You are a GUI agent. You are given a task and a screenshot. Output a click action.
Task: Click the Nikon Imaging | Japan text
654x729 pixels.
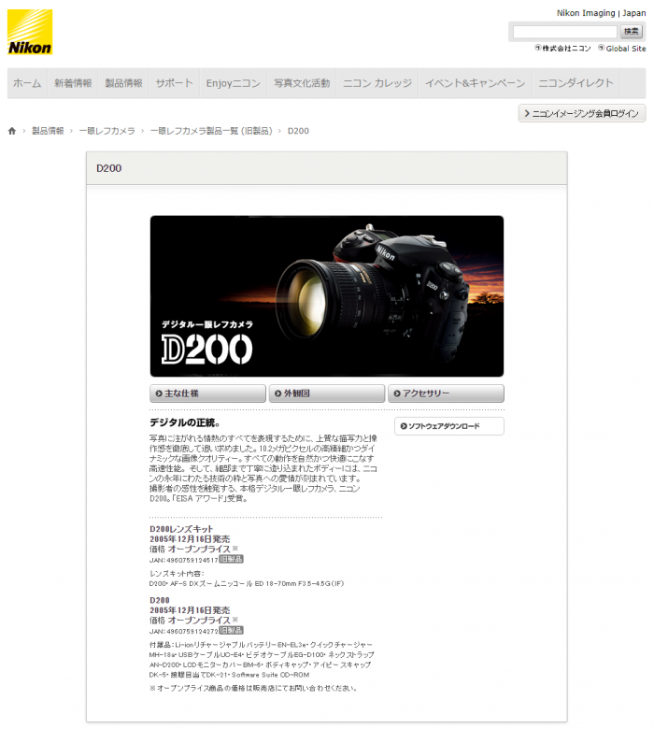(602, 13)
